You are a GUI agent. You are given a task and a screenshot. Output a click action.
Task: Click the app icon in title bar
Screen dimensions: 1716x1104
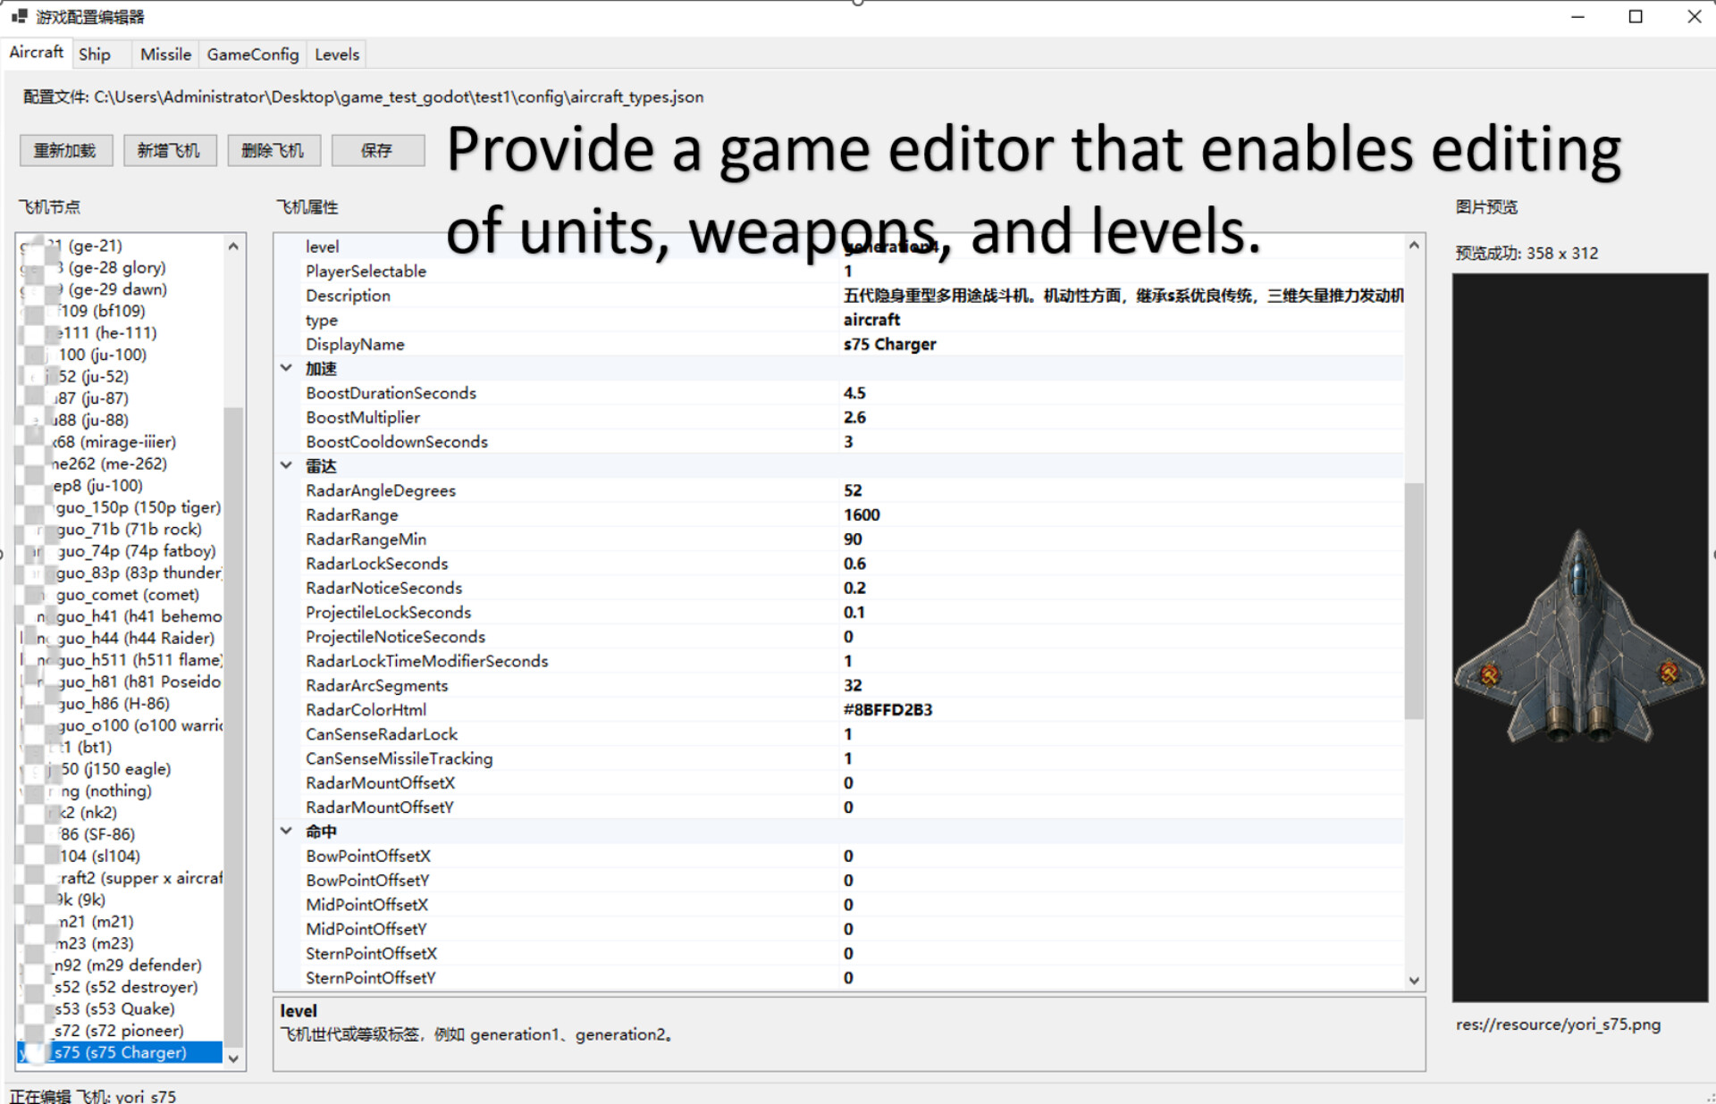(x=19, y=16)
